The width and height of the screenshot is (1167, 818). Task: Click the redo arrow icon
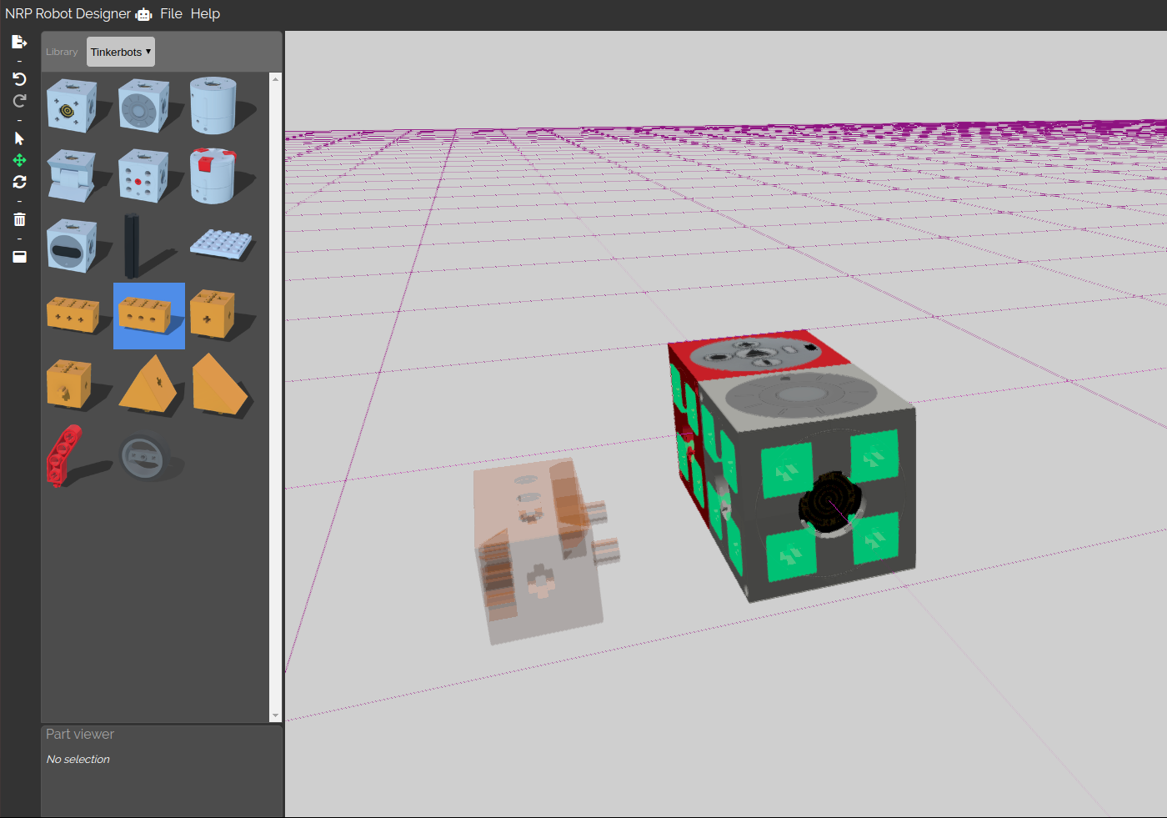[19, 101]
